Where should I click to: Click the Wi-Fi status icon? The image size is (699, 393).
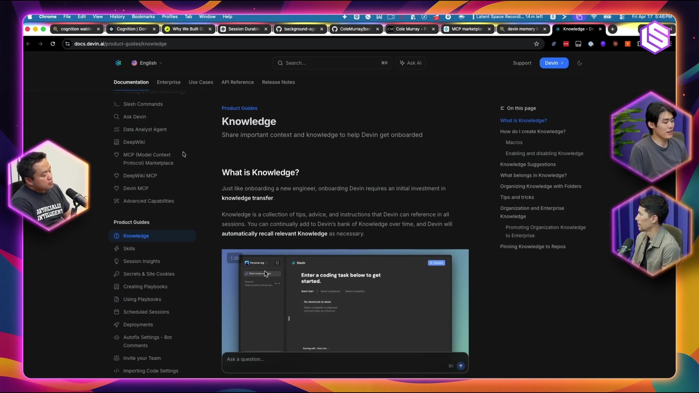pyautogui.click(x=594, y=17)
